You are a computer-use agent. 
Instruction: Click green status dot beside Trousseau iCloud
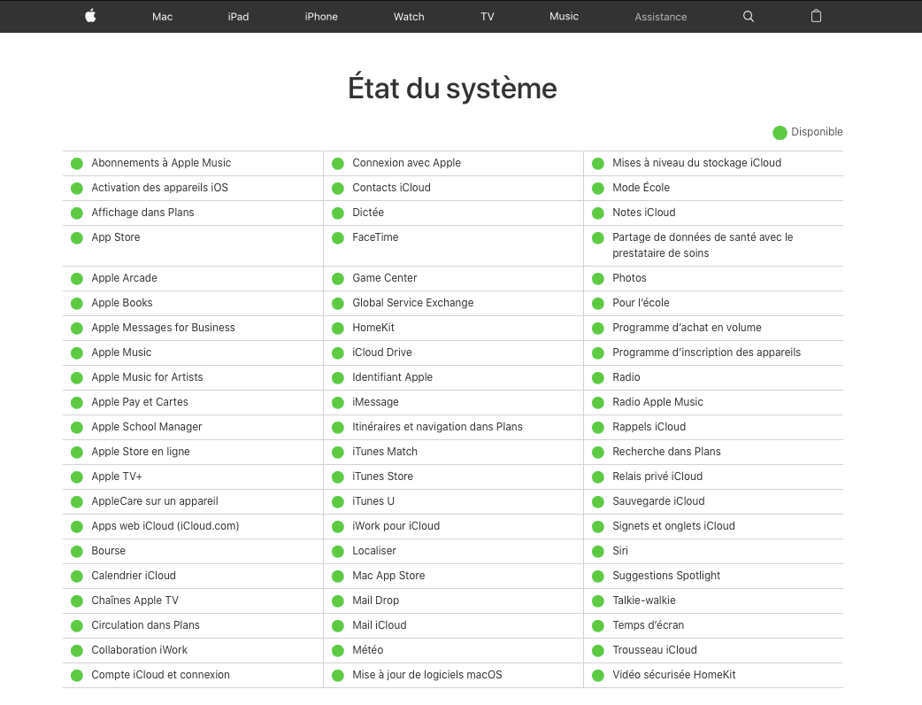pyautogui.click(x=598, y=650)
